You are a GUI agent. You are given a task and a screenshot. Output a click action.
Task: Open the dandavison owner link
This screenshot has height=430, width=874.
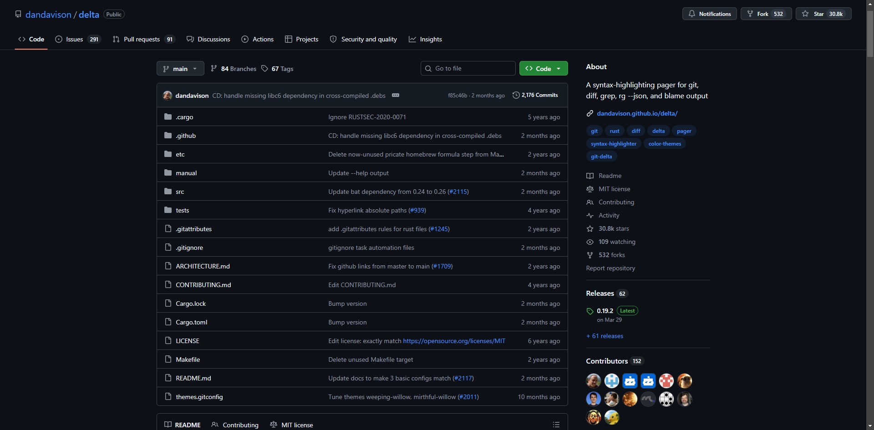coord(48,15)
